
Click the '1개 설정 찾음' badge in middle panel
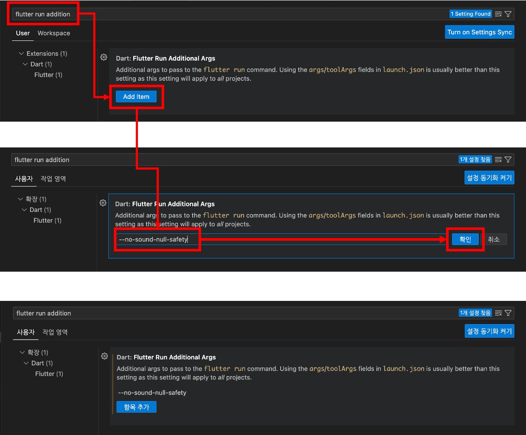coord(475,159)
